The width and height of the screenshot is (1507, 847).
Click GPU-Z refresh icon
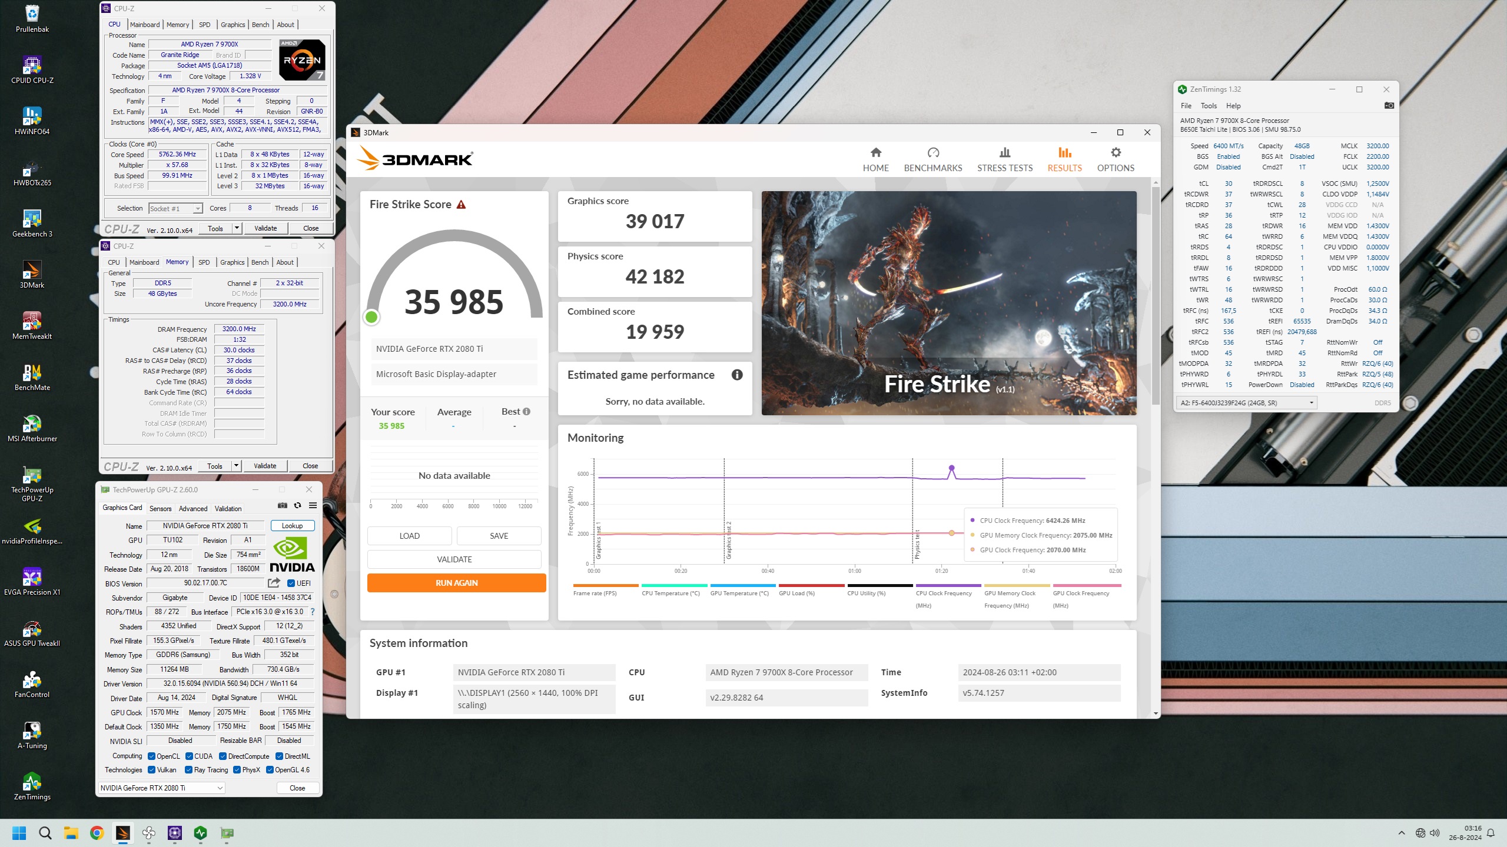pyautogui.click(x=298, y=505)
